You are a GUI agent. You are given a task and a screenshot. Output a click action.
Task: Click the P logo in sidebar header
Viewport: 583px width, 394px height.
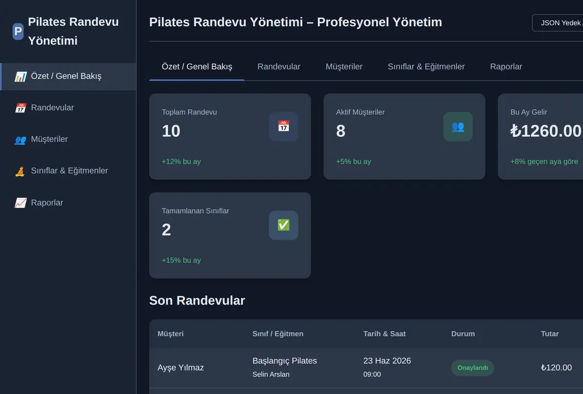click(x=18, y=32)
